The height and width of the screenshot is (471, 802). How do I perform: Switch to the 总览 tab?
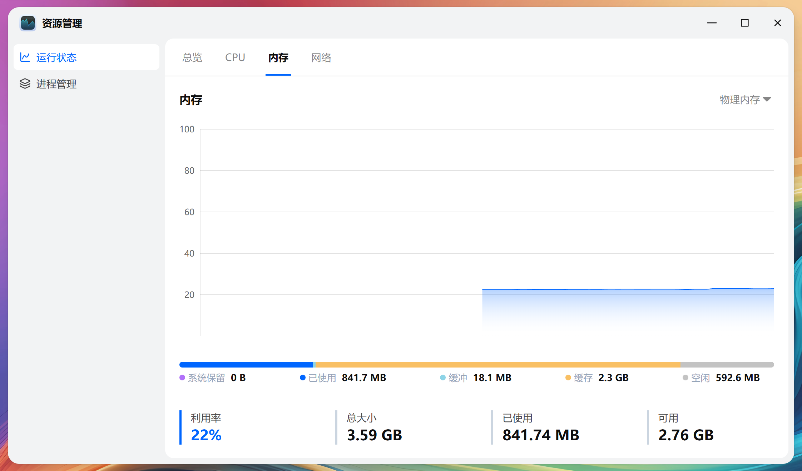coord(192,57)
